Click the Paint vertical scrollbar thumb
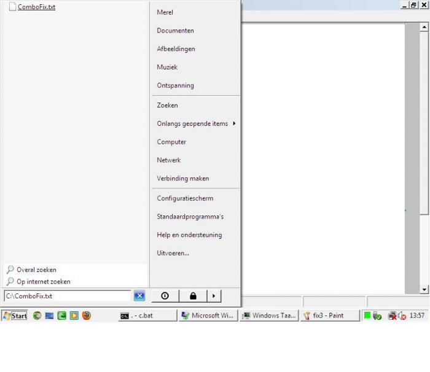 pyautogui.click(x=424, y=123)
